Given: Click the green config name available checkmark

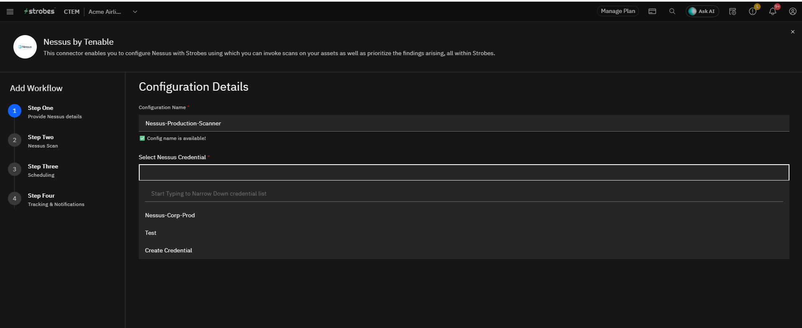Looking at the screenshot, I should point(142,138).
